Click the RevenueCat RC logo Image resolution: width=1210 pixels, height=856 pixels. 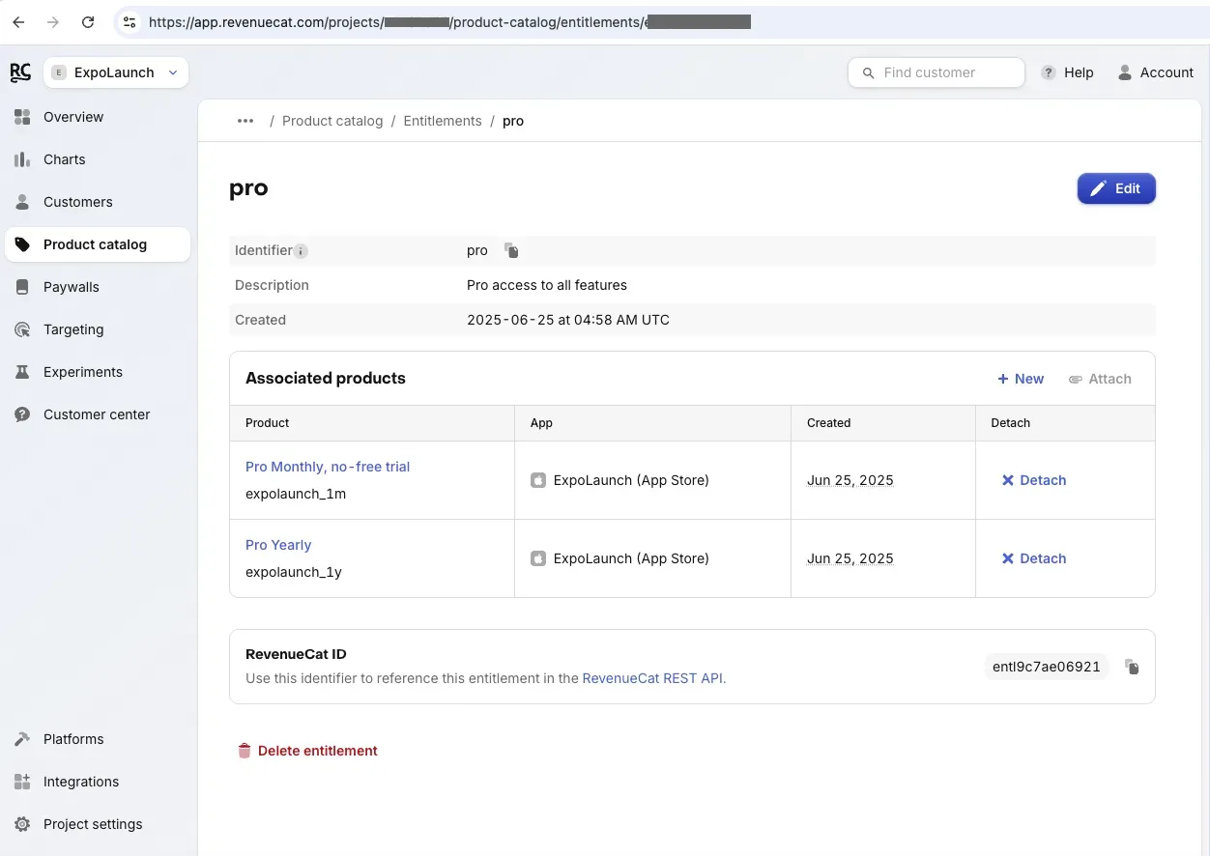(20, 72)
